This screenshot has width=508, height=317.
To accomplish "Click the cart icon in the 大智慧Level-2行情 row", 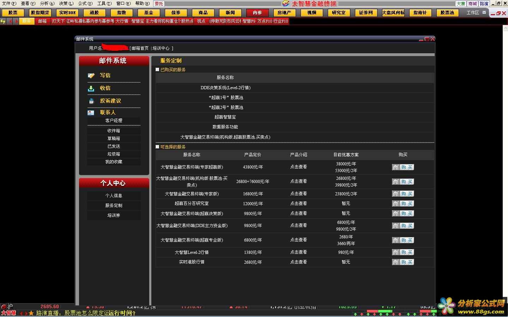I will point(395,252).
